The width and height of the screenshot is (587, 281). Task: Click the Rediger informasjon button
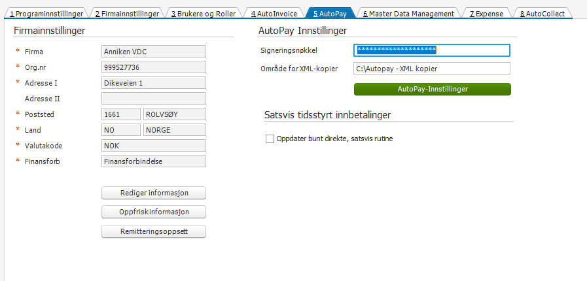point(154,192)
